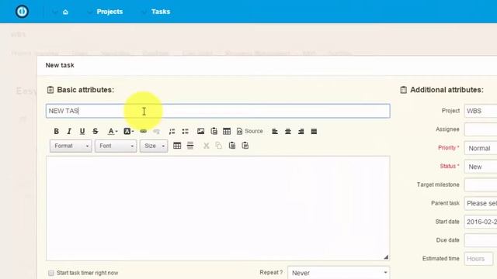Open the Repeat dropdown showing Never
497x279 pixels.
pyautogui.click(x=339, y=273)
